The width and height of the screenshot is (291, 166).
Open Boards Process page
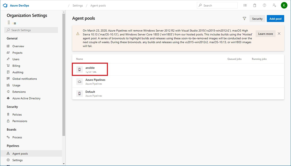tap(17, 137)
